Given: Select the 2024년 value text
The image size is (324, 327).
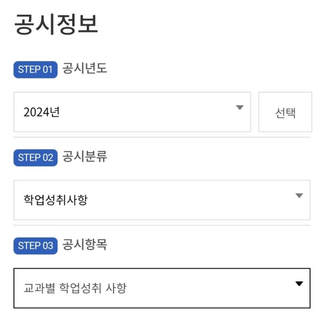Looking at the screenshot, I should [41, 112].
